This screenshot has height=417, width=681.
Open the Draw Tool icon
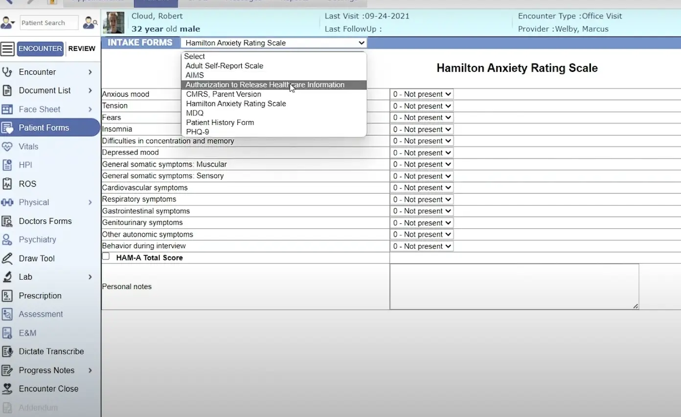click(x=8, y=258)
